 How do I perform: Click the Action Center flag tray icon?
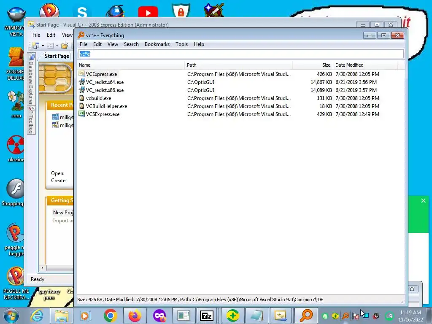click(x=355, y=316)
